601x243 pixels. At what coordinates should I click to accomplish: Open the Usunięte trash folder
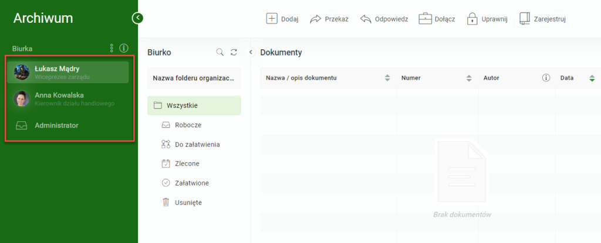[182, 203]
